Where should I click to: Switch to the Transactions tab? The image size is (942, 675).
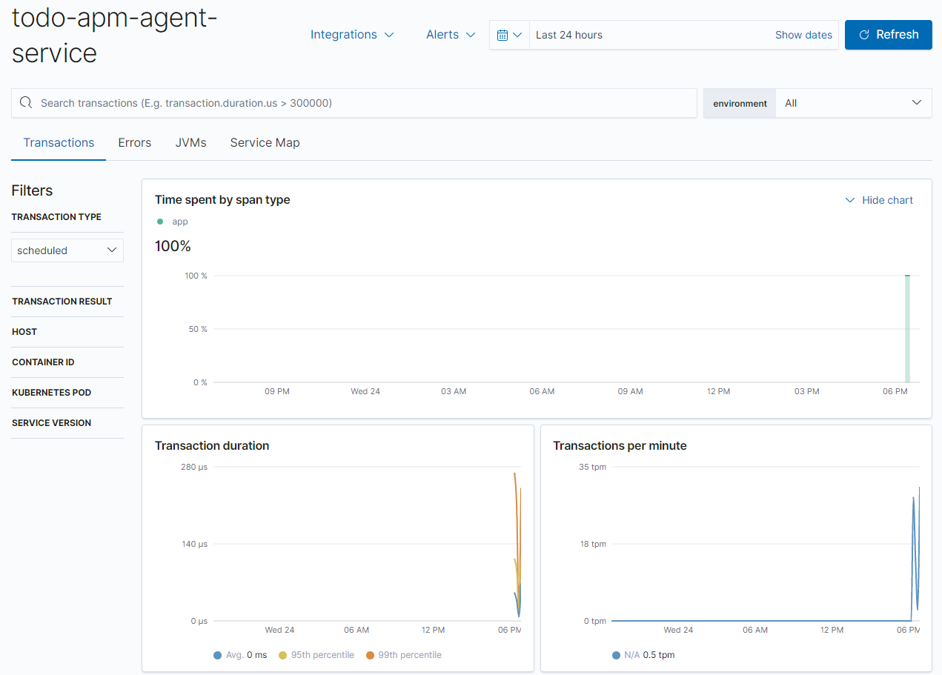pos(59,143)
